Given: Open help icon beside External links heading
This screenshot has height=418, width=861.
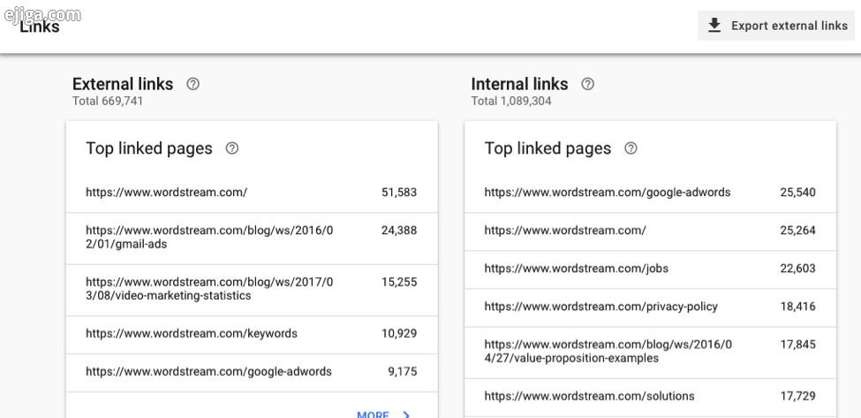Looking at the screenshot, I should [193, 84].
